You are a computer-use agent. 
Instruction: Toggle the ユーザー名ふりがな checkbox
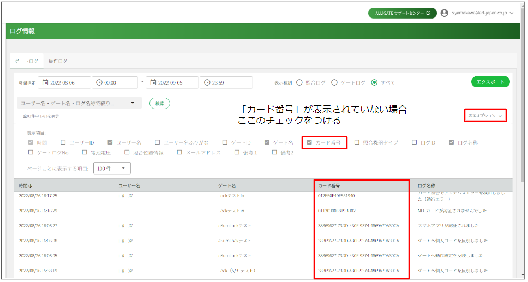[x=157, y=142]
